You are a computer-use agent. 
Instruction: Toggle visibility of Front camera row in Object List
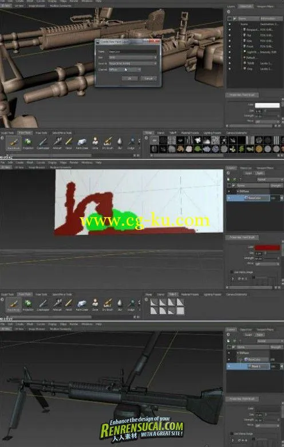230,46
